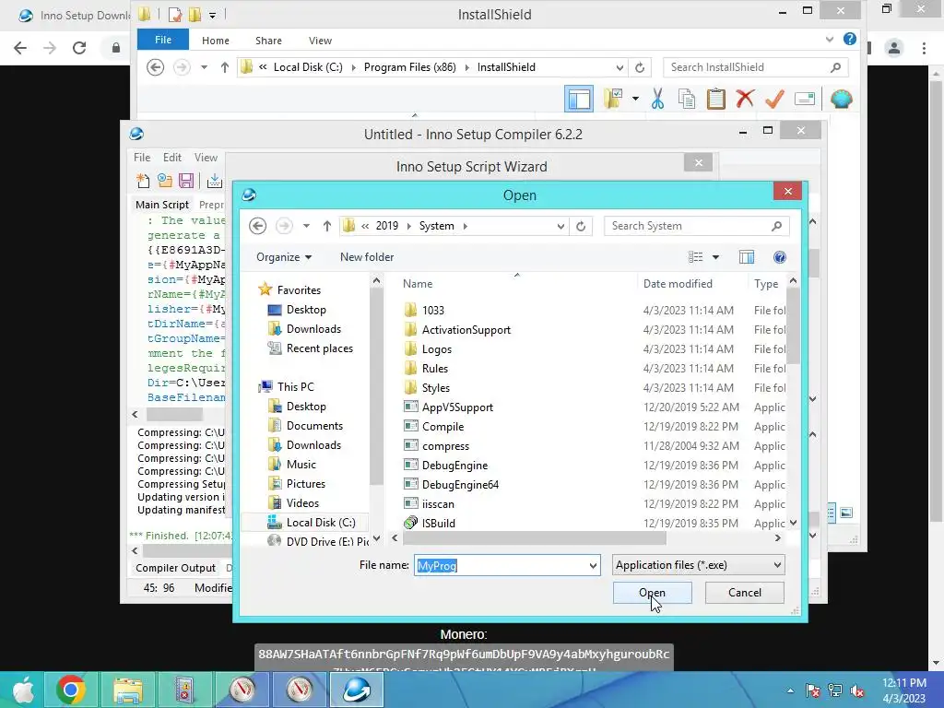Image resolution: width=944 pixels, height=708 pixels.
Task: Select the ActivationSupport folder
Action: pos(466,330)
